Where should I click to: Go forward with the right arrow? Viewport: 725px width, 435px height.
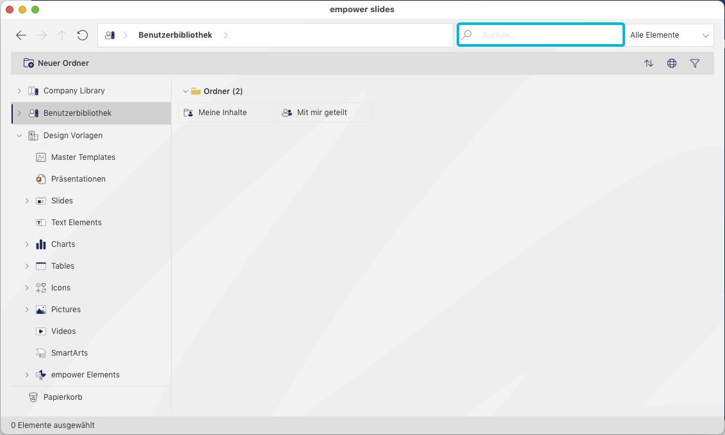42,35
